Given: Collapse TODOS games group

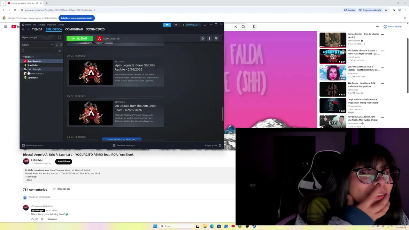Looking at the screenshot, I should (22, 57).
